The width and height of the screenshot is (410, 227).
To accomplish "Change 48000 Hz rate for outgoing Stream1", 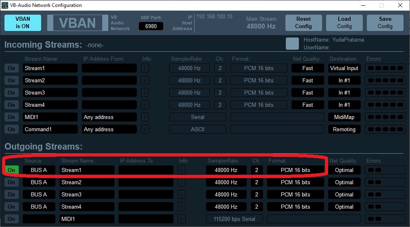I will (226, 170).
